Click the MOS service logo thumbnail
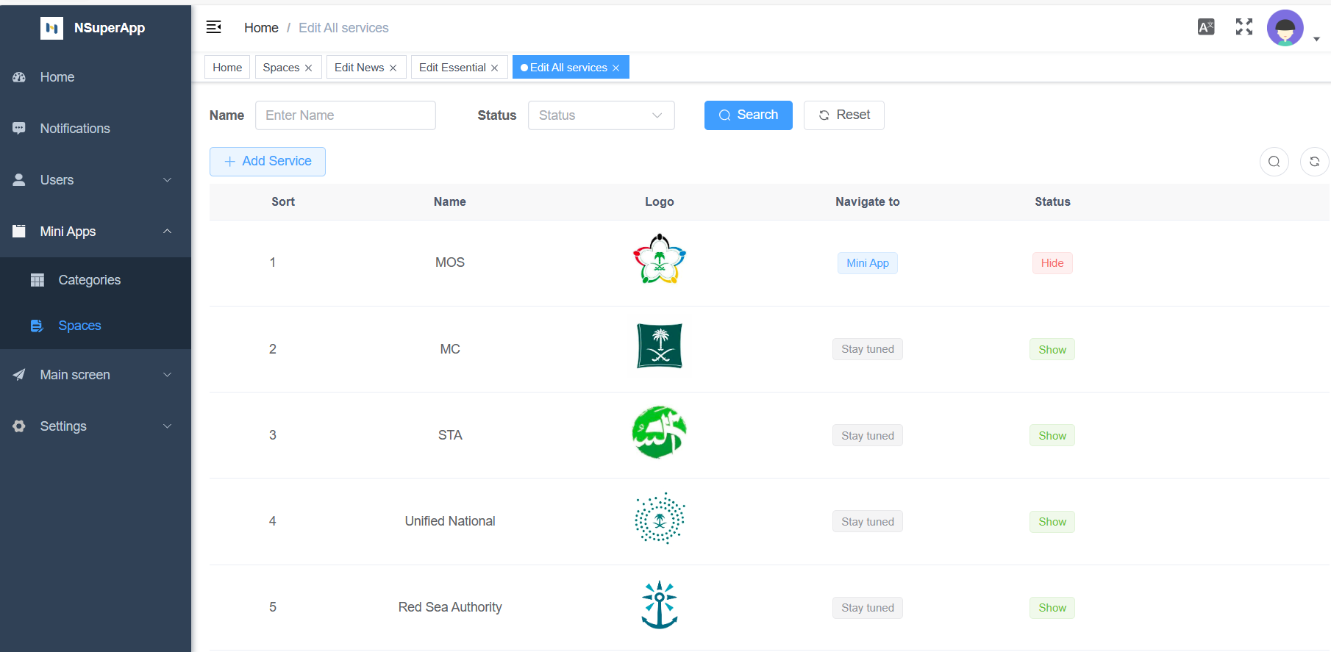 coord(660,259)
